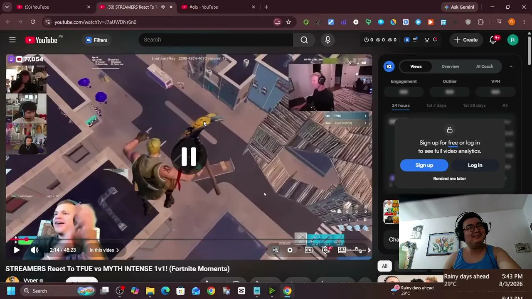The image size is (532, 299).
Task: Open Microsoft Store from the taskbar
Action: tap(180, 291)
